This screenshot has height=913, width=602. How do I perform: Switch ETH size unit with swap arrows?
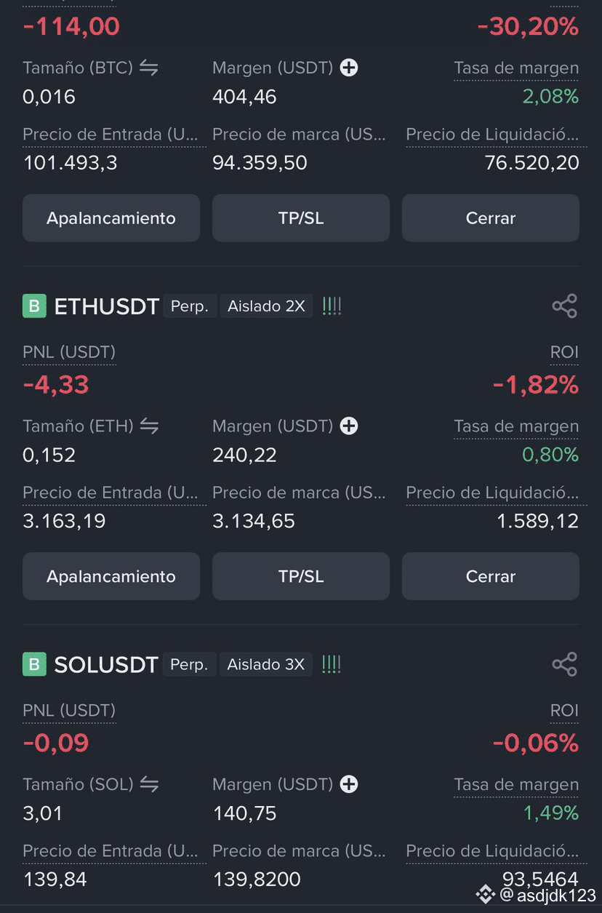149,426
